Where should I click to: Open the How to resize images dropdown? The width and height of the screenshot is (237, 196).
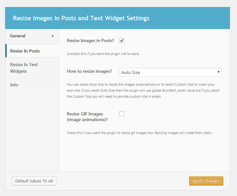(170, 72)
